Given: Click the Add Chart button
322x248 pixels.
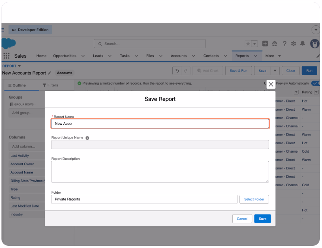Looking at the screenshot, I should [208, 71].
